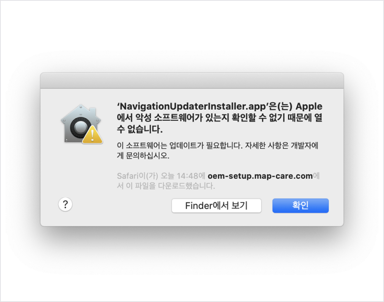Click the house roof of the security icon
Viewport: 384px width, 302px height.
81,112
